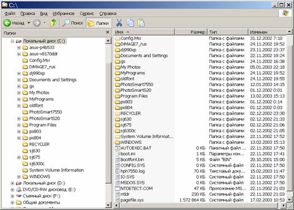Image resolution: width=294 pixels, height=210 pixels.
Task: Sort by Тип column header
Action: point(228,32)
